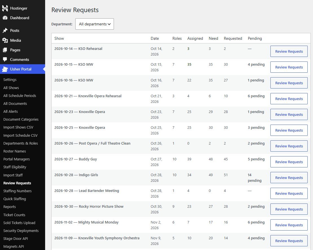
Task: Review requests for 2026-10-15 KSO MW
Action: [x=289, y=67]
